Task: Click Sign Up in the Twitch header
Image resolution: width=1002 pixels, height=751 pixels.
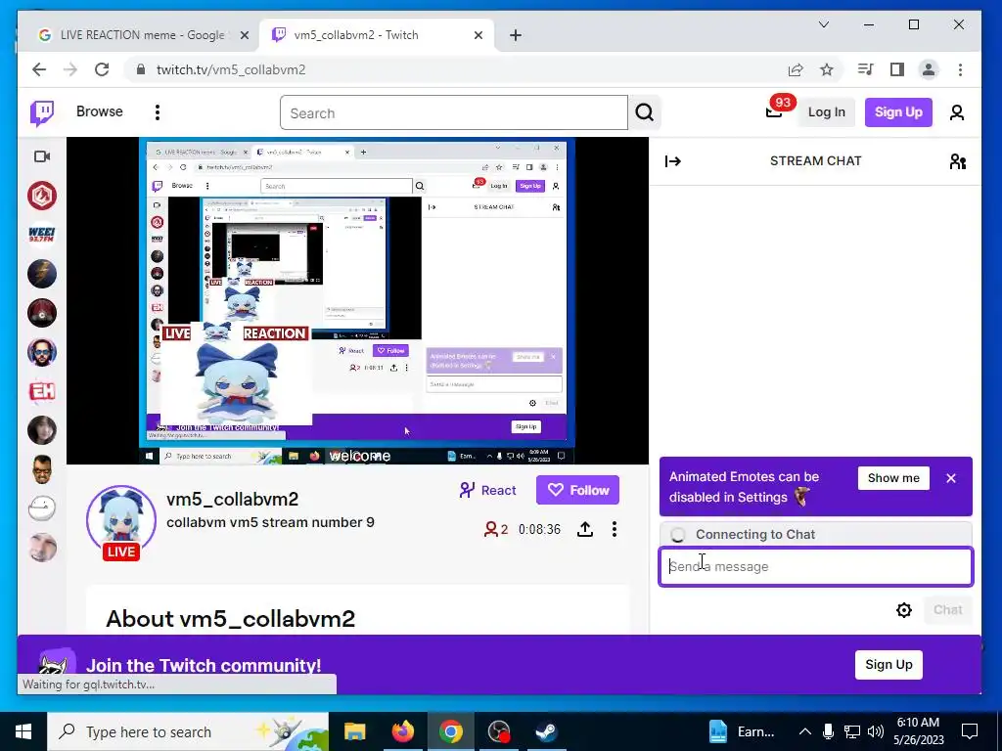Action: [898, 112]
